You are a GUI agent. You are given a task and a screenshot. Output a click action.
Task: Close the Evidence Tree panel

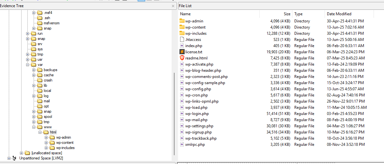pos(173,6)
